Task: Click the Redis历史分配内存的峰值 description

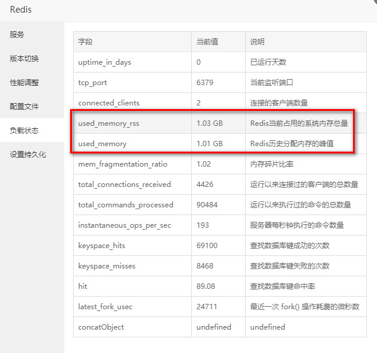Action: [292, 144]
